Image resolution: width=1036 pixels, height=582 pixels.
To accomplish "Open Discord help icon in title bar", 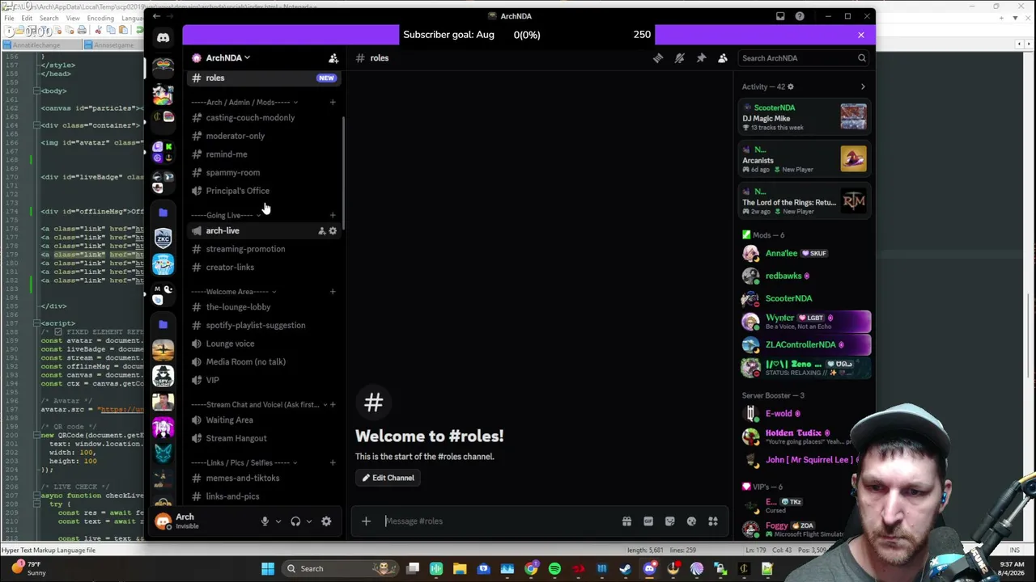I will (x=800, y=16).
